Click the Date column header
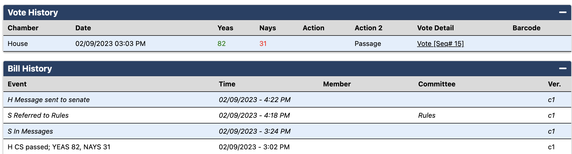This screenshot has width=572, height=154. [83, 28]
